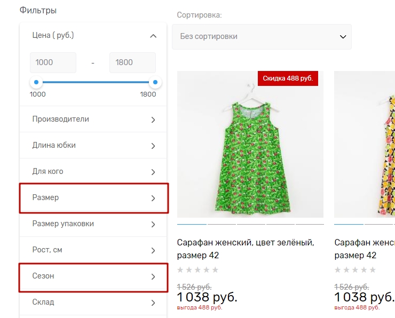
Task: Open the Без сортировки sorting dropdown
Action: pyautogui.click(x=262, y=37)
